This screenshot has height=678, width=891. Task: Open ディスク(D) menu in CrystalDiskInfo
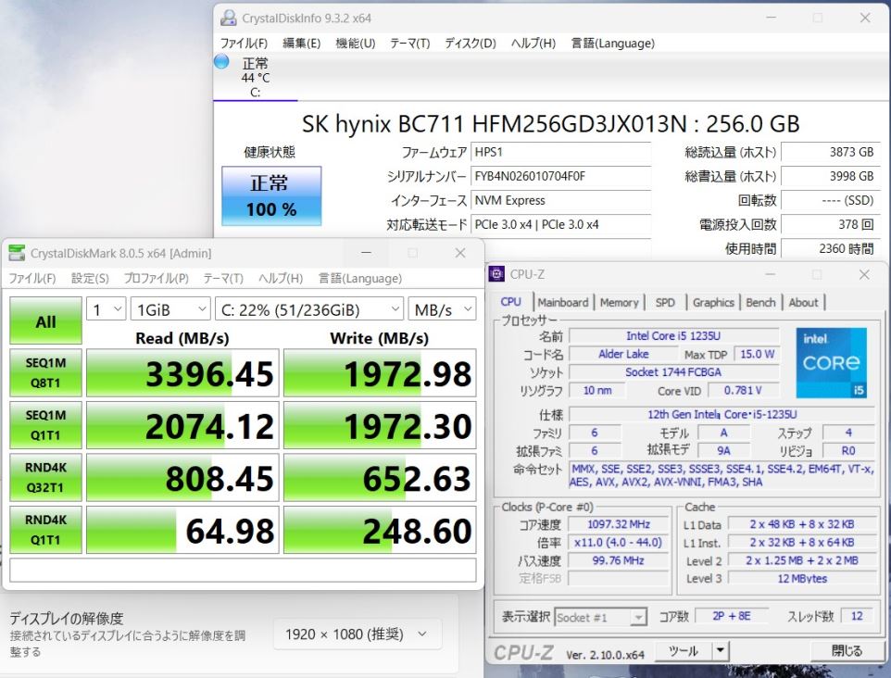pos(470,44)
